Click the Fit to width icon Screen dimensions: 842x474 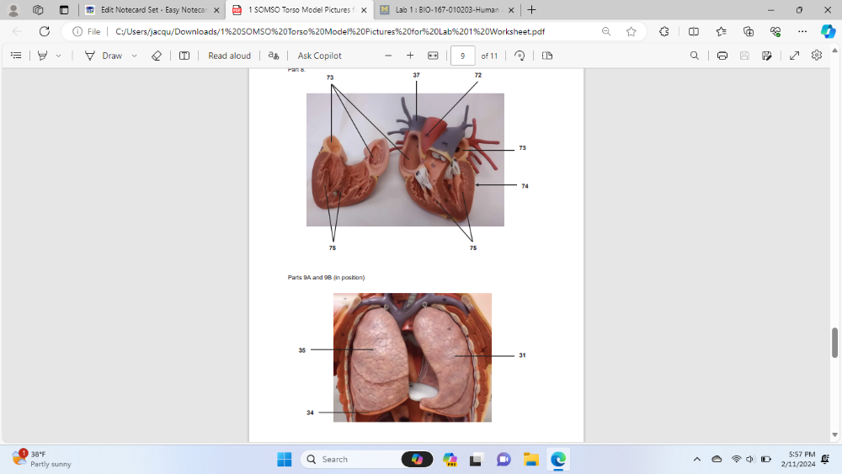433,56
